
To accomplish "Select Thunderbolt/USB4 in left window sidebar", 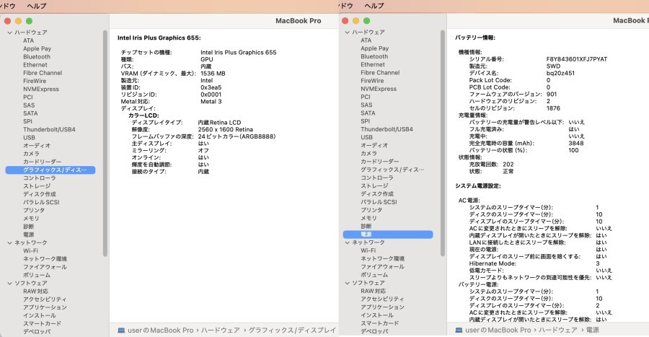I will coord(49,129).
